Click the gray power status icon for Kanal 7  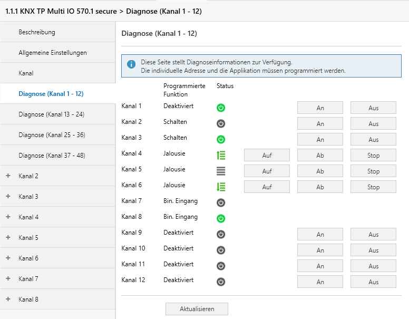(221, 202)
